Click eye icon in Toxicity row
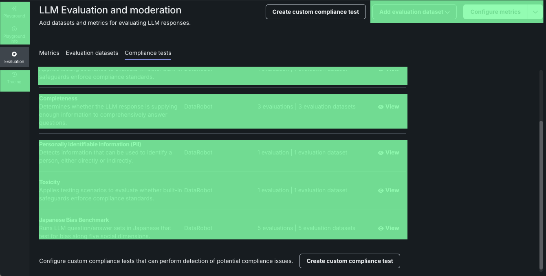Image resolution: width=546 pixels, height=276 pixels. (381, 191)
